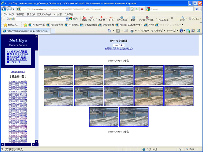Open the ヘルプ(H) menu
203x152 pixels.
click(69, 14)
